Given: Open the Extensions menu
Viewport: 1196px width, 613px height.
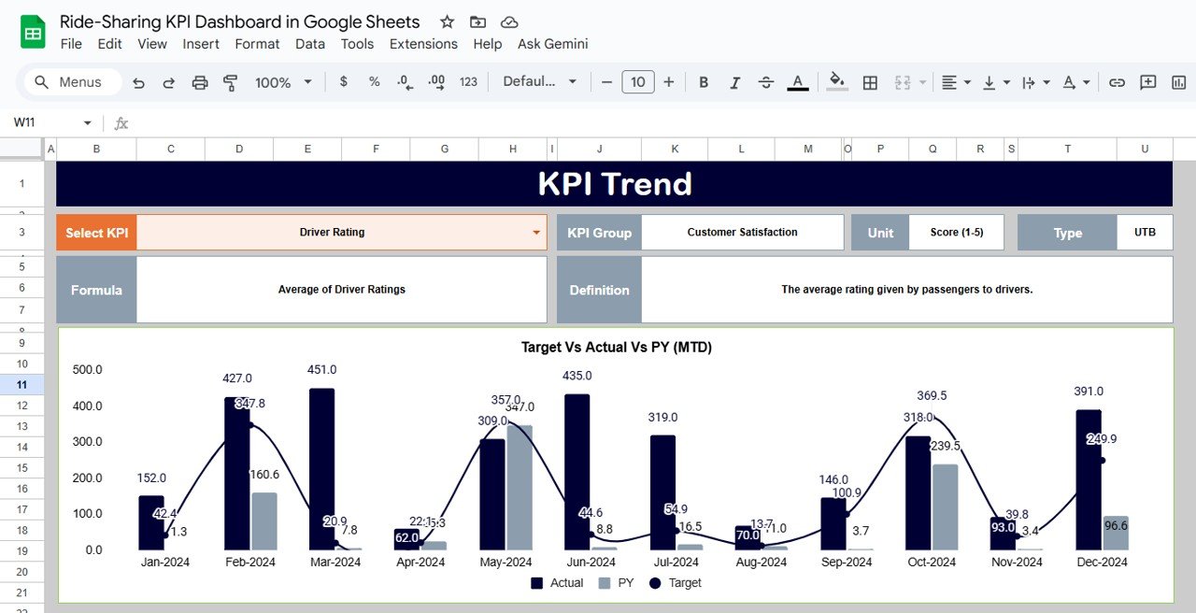Looking at the screenshot, I should (423, 43).
